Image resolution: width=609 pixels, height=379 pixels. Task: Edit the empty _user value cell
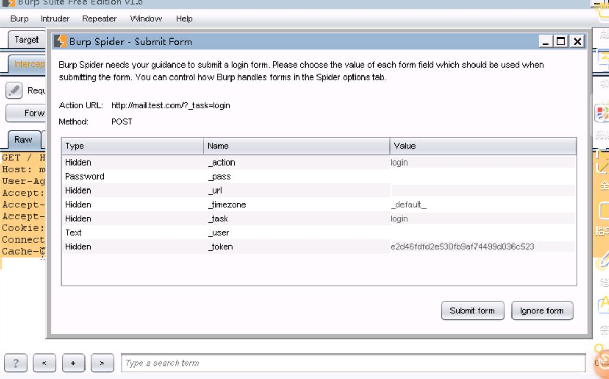click(x=483, y=233)
